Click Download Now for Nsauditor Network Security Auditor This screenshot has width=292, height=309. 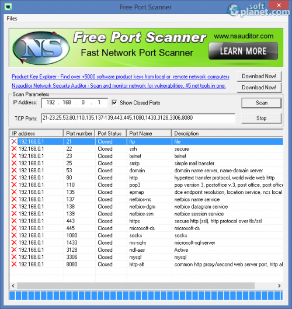259,88
